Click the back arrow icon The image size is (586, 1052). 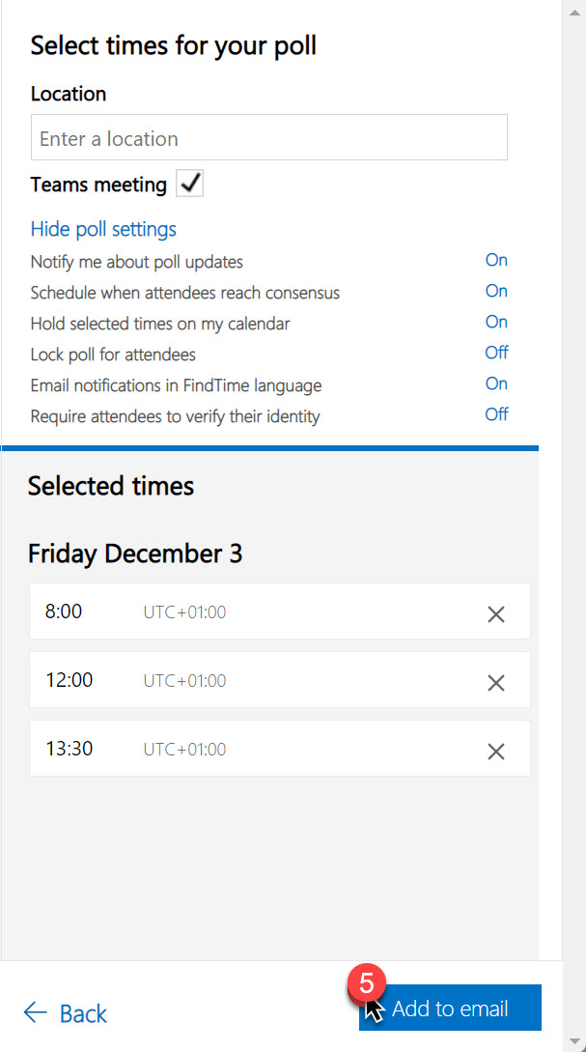point(36,1012)
